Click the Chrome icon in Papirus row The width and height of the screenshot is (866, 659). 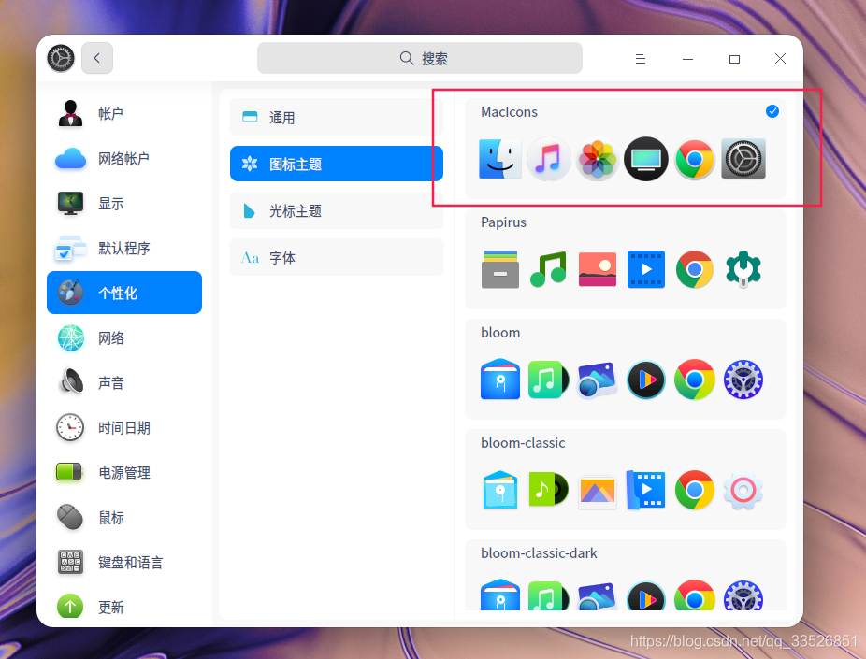(x=694, y=269)
